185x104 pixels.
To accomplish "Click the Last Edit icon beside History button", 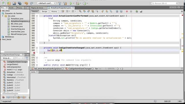I will 63,11.
